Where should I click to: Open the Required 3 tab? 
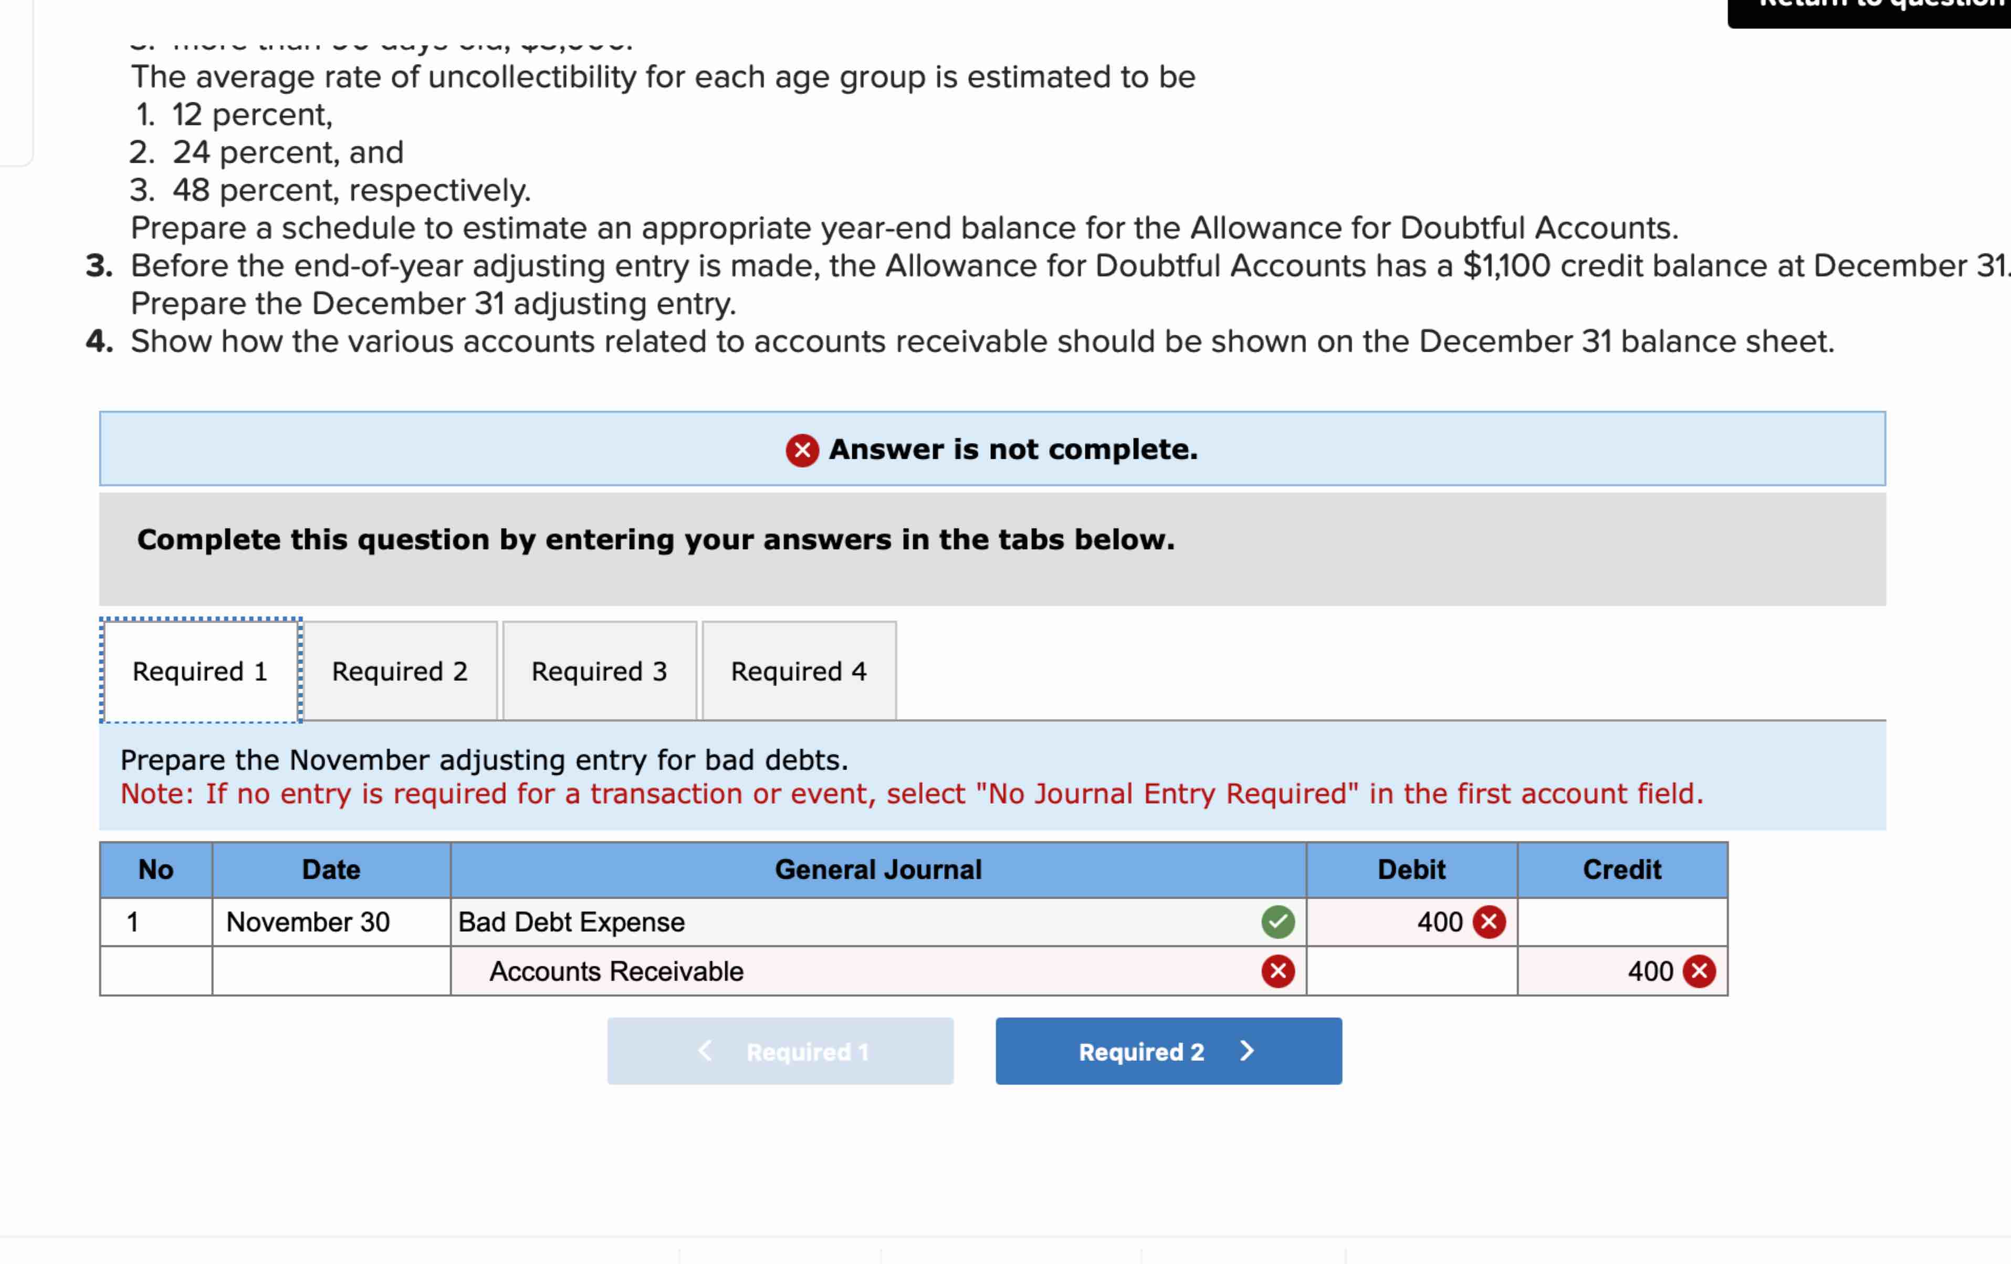pyautogui.click(x=599, y=671)
